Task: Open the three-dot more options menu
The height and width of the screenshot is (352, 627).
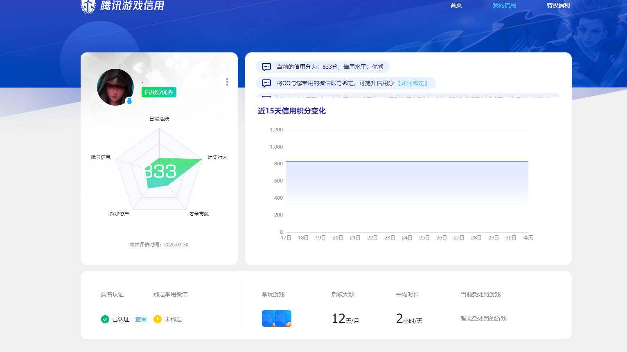Action: click(x=227, y=82)
